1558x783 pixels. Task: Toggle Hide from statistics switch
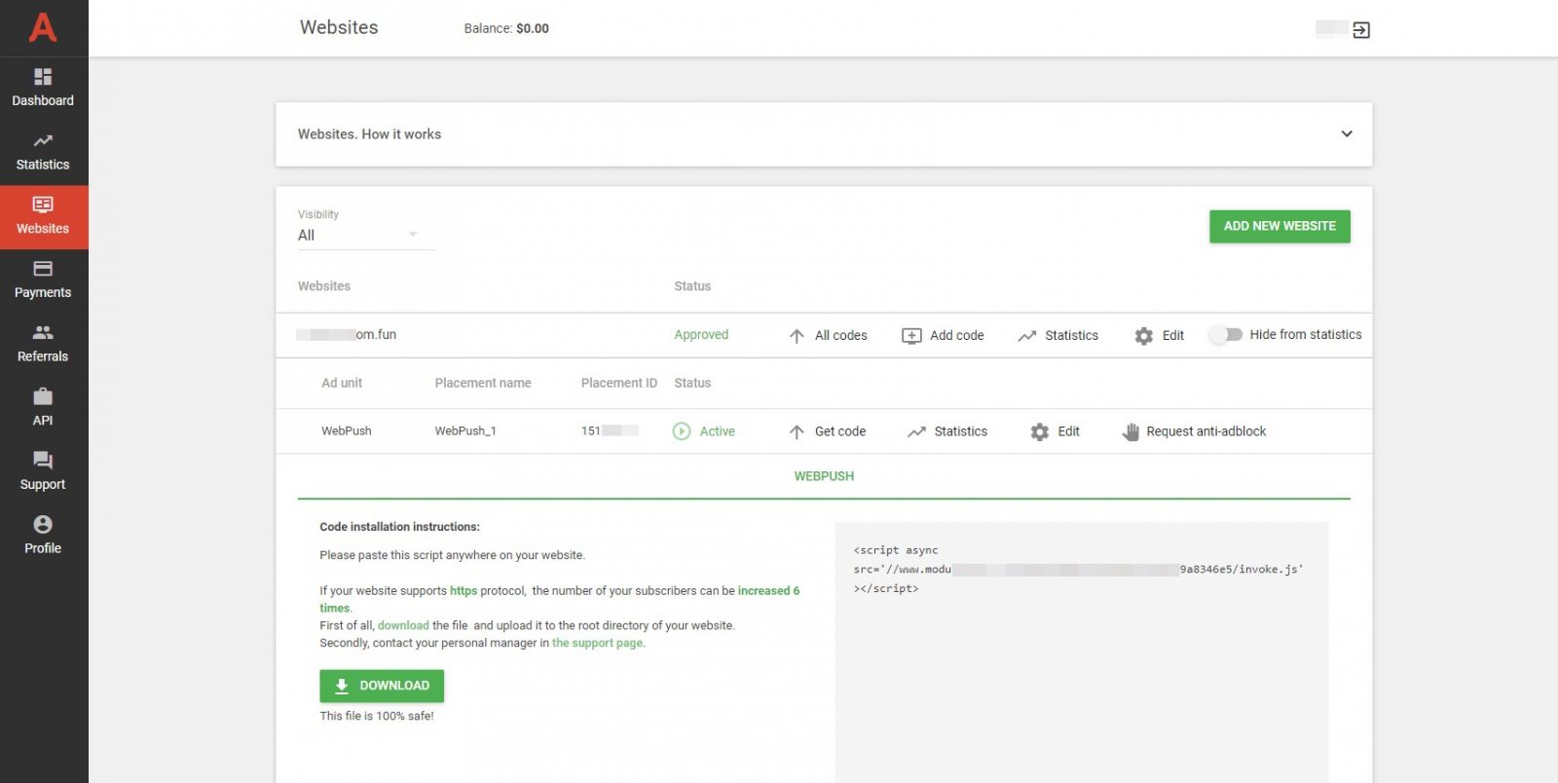pyautogui.click(x=1226, y=334)
